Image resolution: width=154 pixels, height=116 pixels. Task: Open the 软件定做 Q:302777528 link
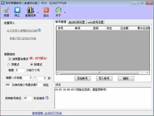pyautogui.click(x=47, y=113)
